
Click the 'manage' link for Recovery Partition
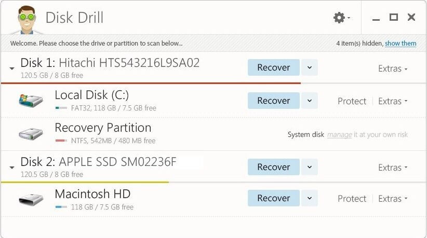(339, 134)
